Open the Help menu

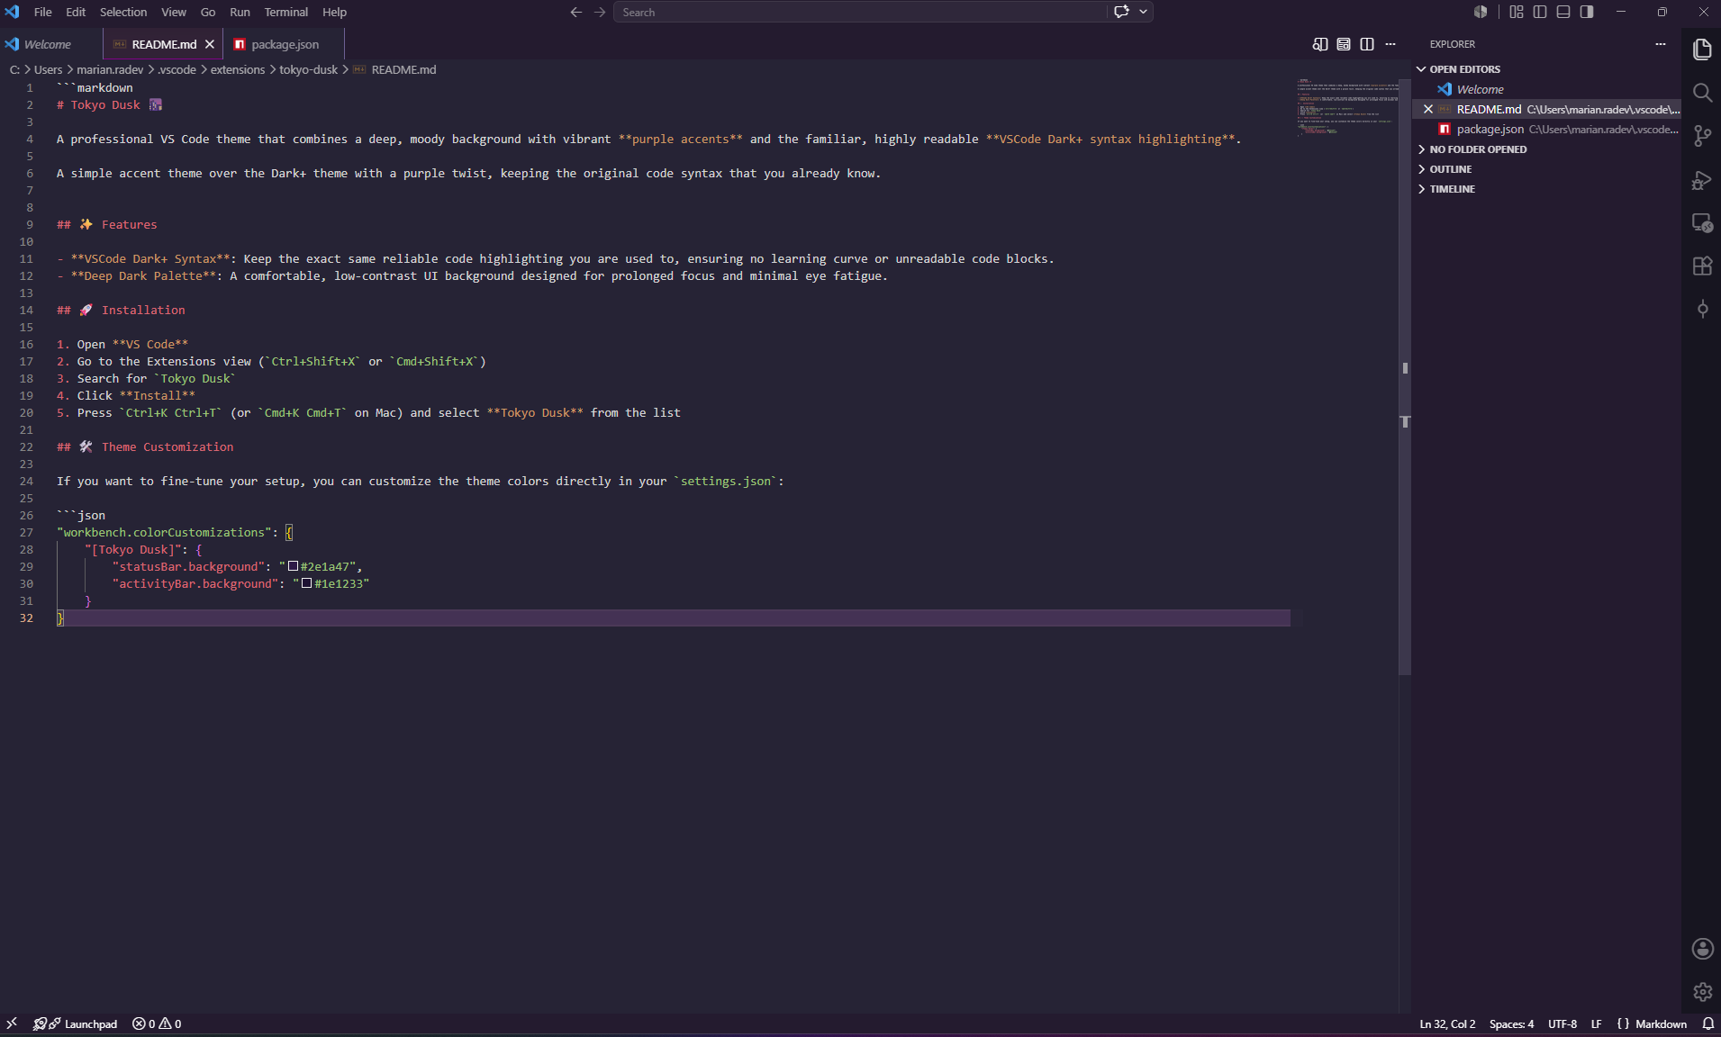point(334,12)
